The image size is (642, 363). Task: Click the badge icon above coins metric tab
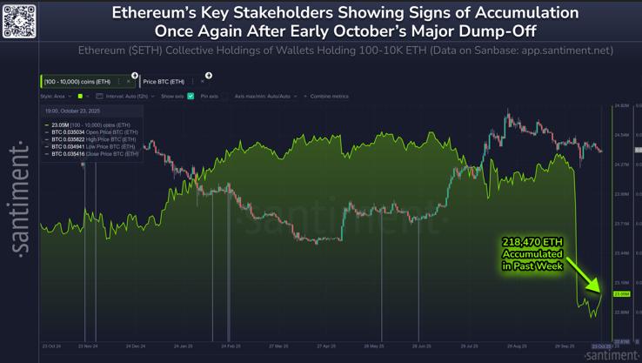point(135,76)
